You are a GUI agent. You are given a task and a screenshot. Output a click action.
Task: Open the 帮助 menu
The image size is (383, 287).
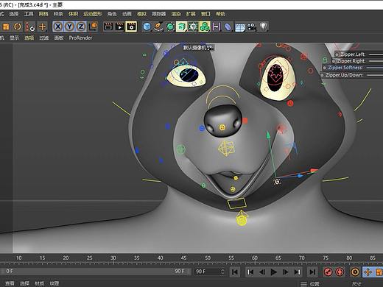tap(220, 14)
